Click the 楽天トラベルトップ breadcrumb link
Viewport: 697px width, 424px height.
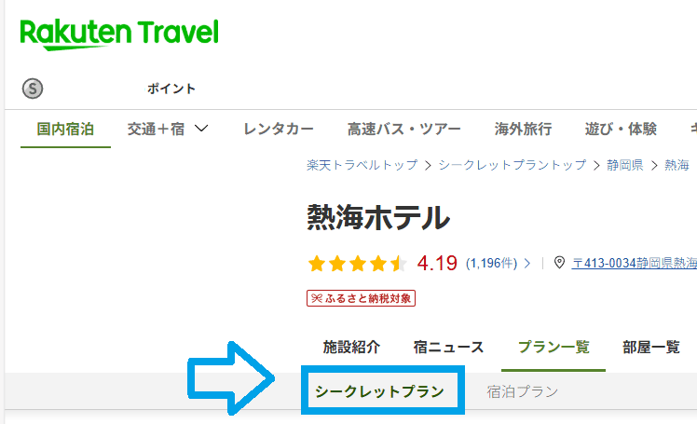point(362,165)
